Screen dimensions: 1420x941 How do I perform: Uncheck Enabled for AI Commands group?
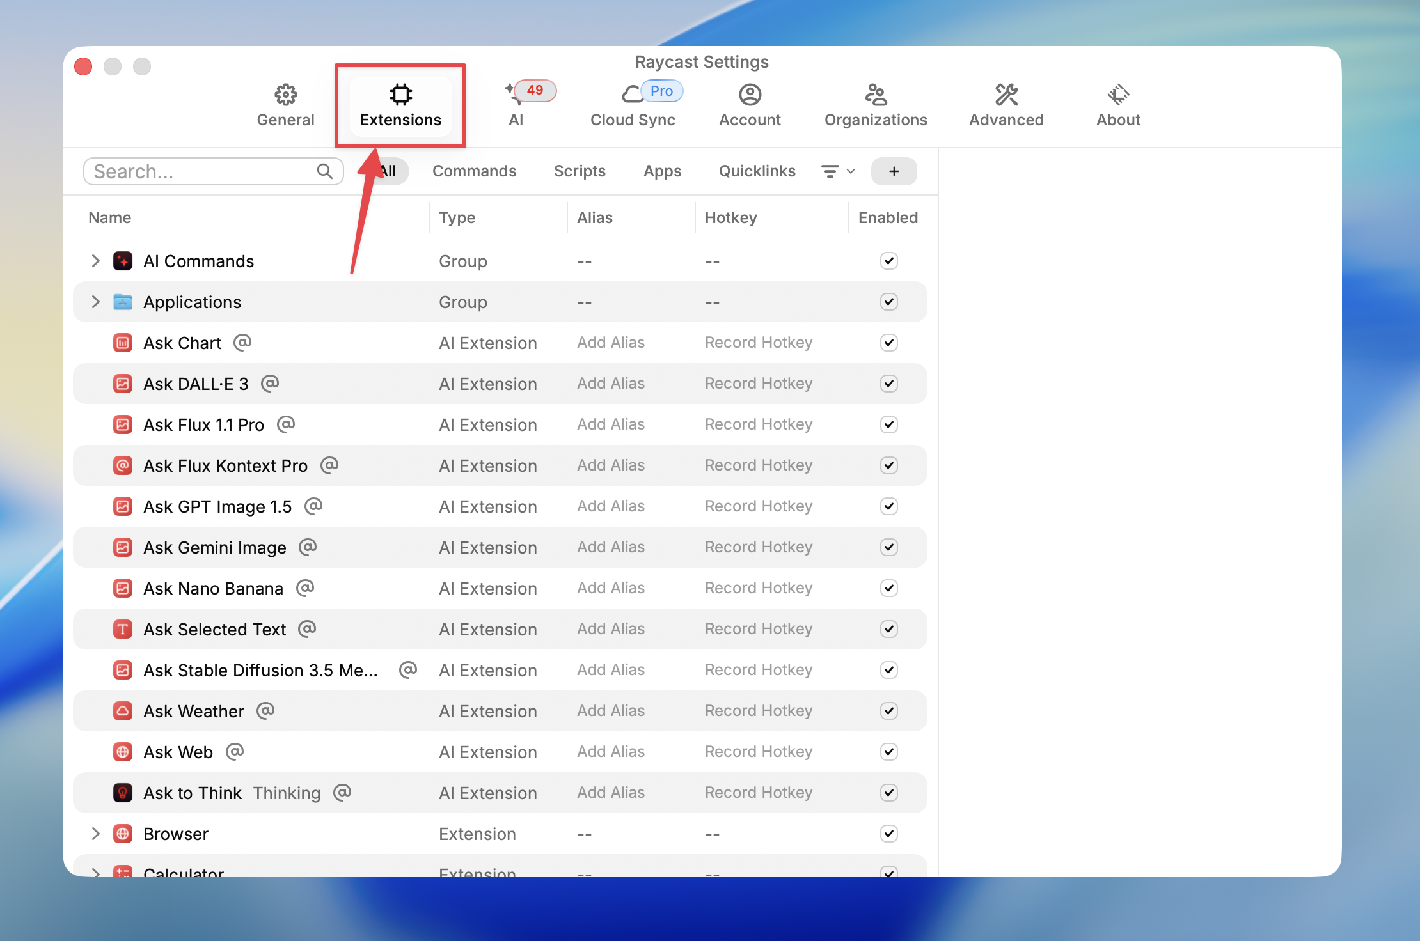(888, 261)
